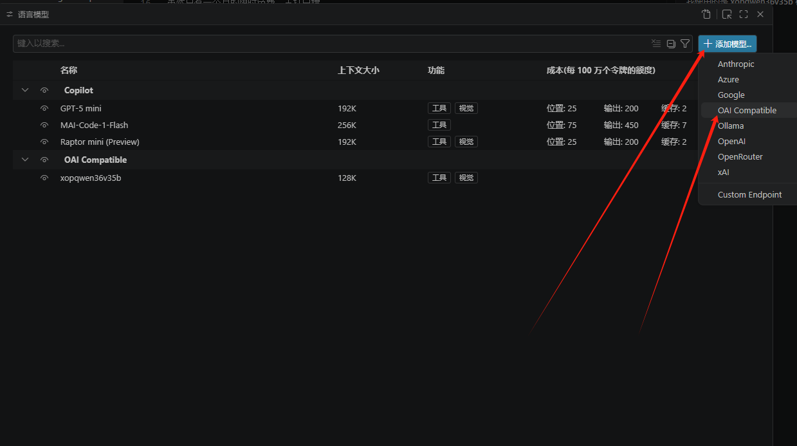Click 输出: 450 cost value
This screenshot has height=446, width=797.
pyautogui.click(x=621, y=125)
